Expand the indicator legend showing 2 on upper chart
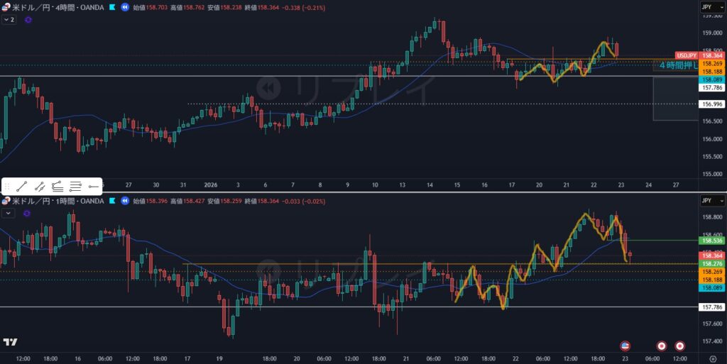Image resolution: width=727 pixels, height=364 pixels. tap(9, 20)
